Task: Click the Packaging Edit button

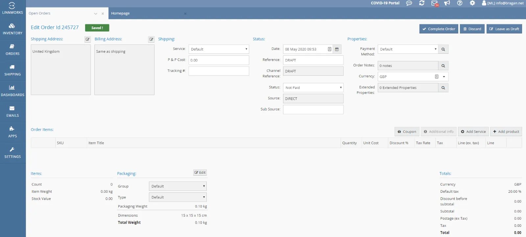Action: (x=200, y=172)
